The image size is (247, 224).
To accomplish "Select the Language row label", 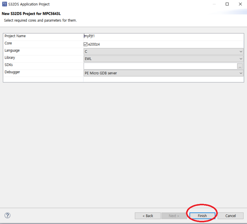I will [x=12, y=50].
